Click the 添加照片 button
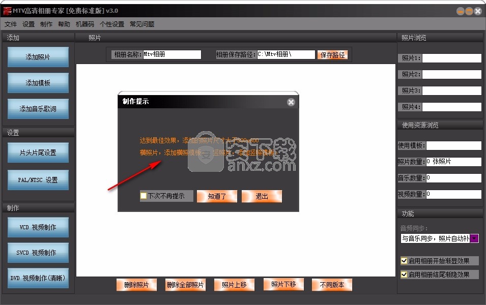The width and height of the screenshot is (486, 305). pos(38,57)
